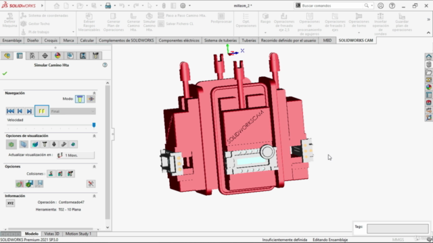433x243 pixels.
Task: Click the Definir Maquina button
Action: (9, 20)
